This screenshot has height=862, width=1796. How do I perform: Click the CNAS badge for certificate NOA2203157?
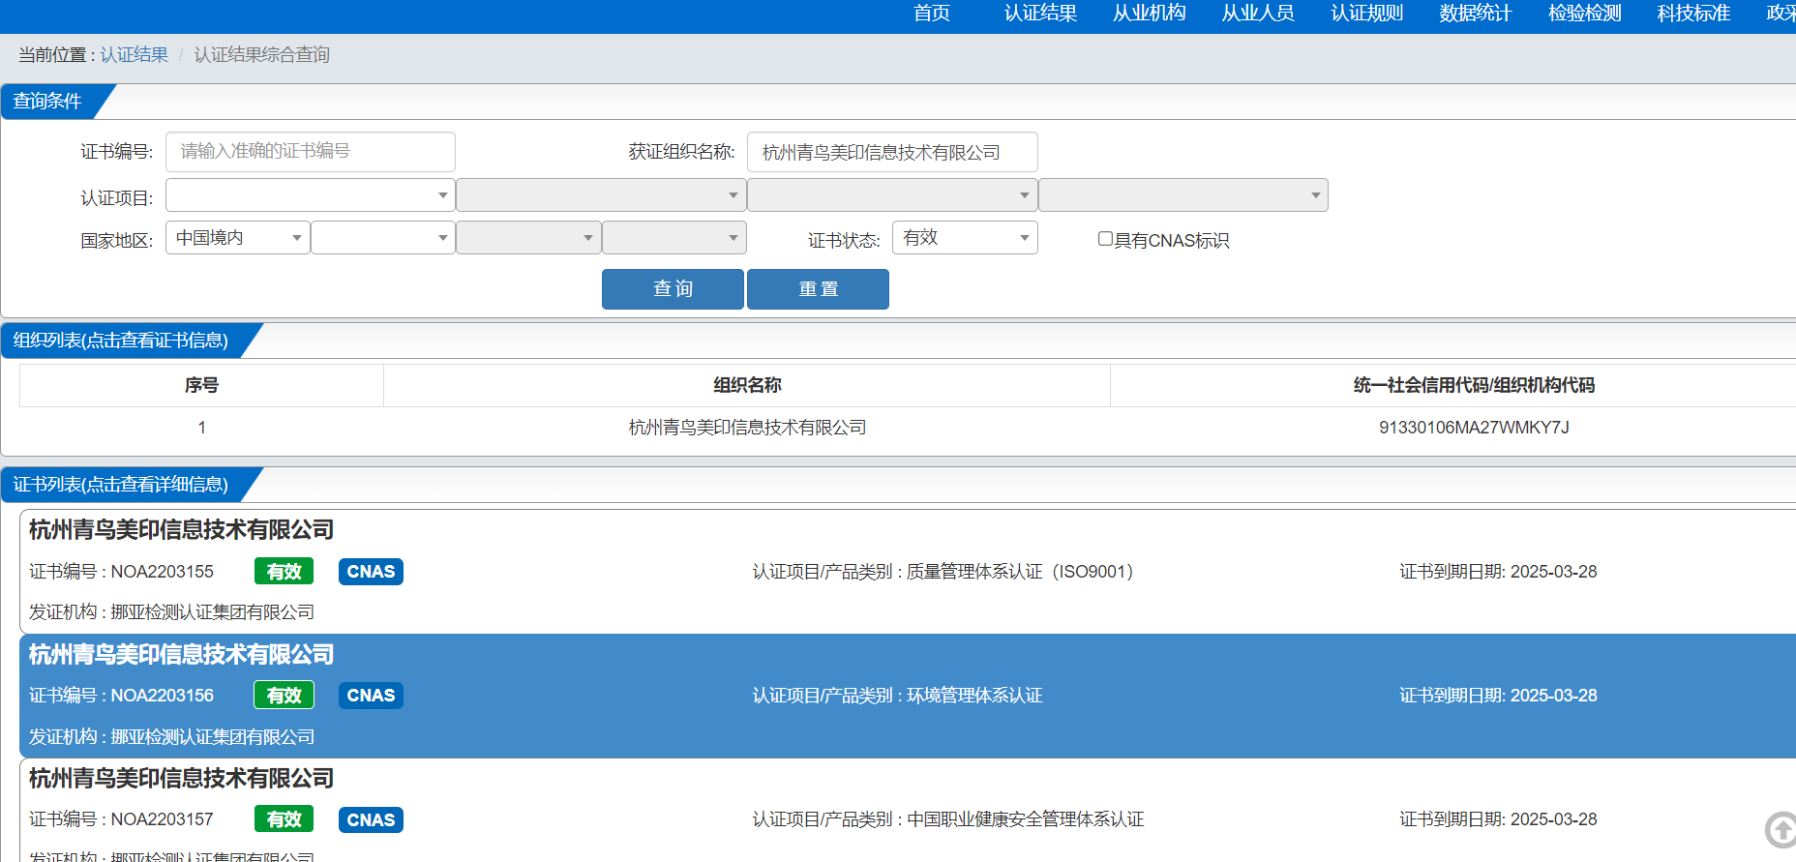371,819
